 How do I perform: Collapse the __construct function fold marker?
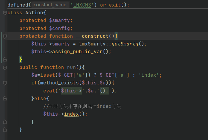(5, 36)
